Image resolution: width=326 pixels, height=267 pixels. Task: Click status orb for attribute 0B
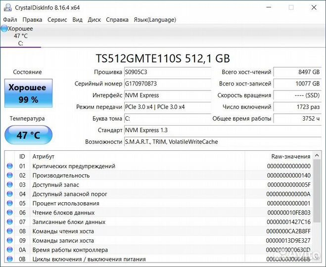click(x=9, y=259)
